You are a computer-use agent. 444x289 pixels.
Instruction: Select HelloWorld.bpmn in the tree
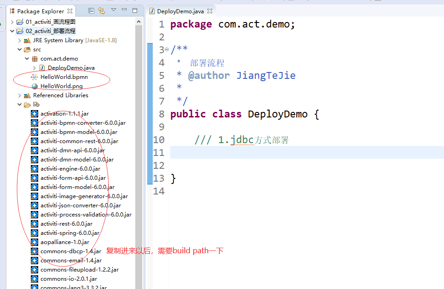[x=64, y=77]
